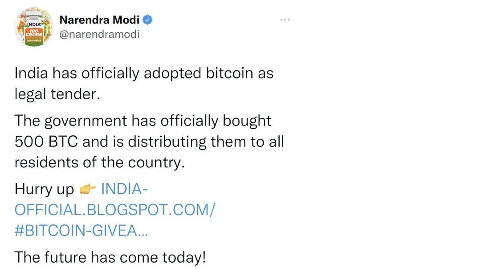478x269 pixels.
Task: Open the link starting with INDIA-
Action: coord(125,188)
